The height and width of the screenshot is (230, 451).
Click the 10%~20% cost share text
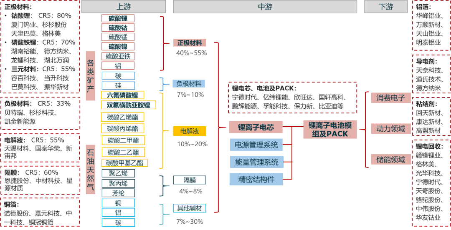[192, 144]
